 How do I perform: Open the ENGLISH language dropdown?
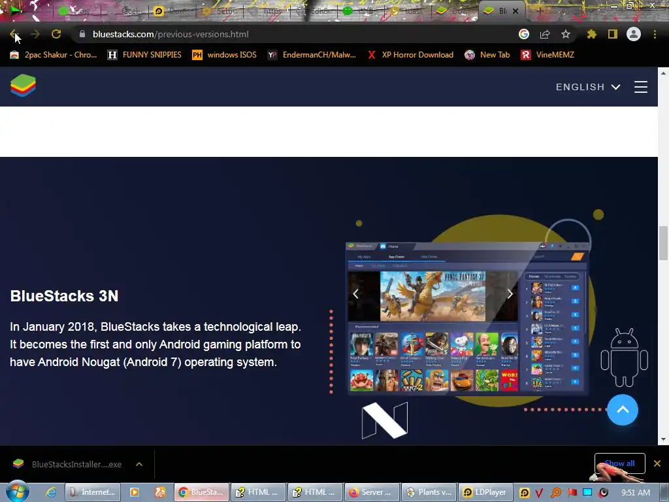588,87
